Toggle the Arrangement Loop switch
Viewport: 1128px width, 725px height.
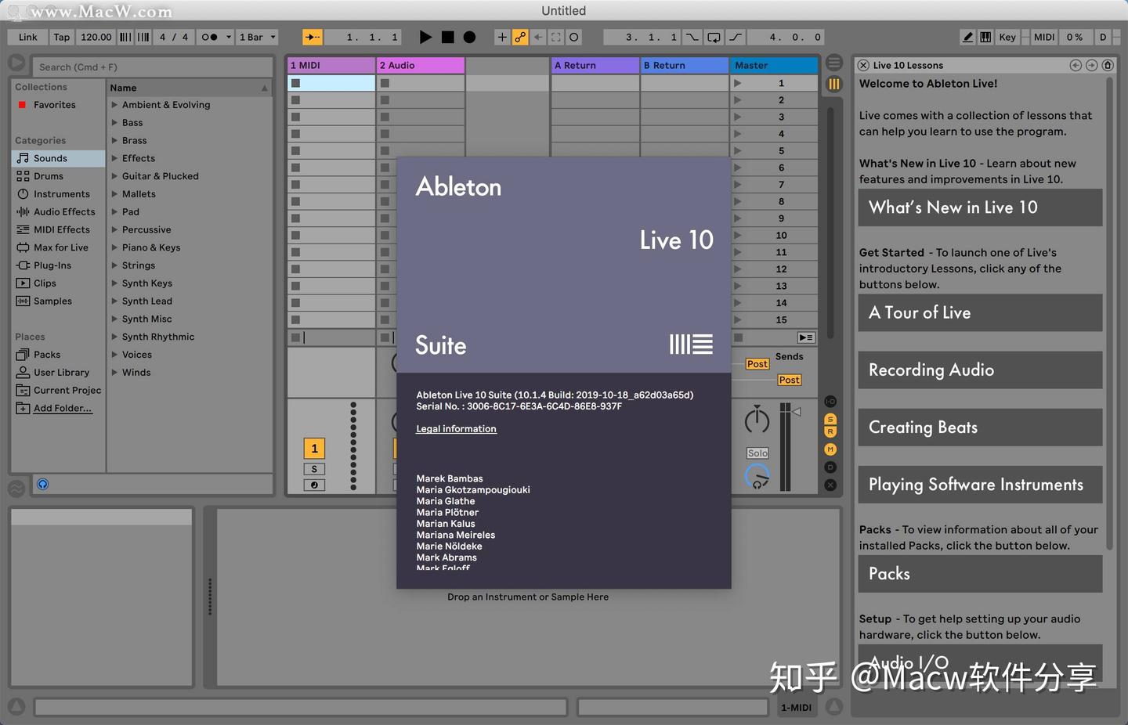[714, 37]
